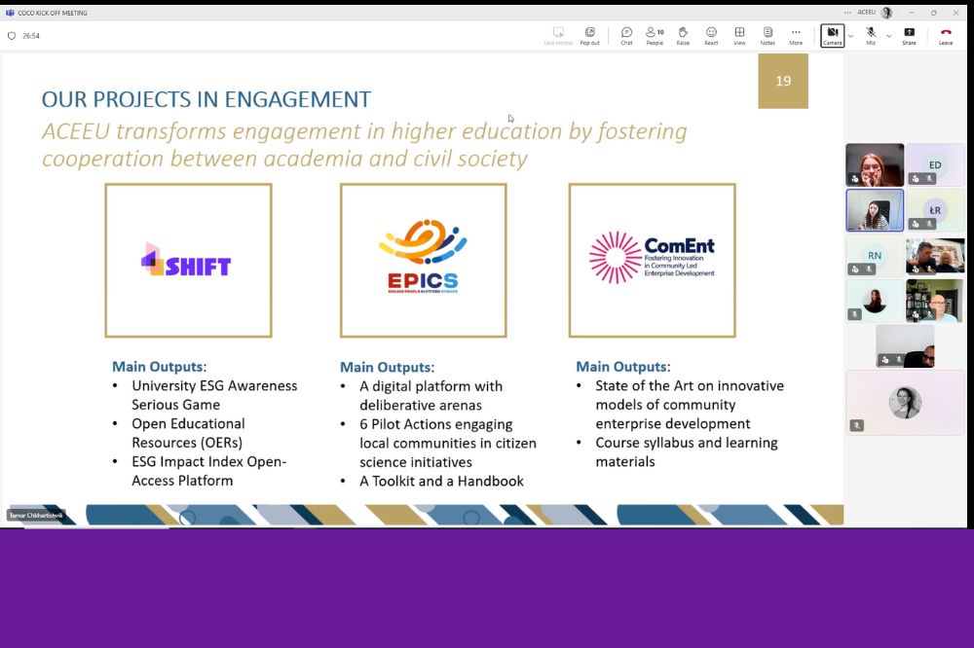Screen dimensions: 974x648
Task: Expand microphone options dropdown arrow
Action: click(x=888, y=36)
